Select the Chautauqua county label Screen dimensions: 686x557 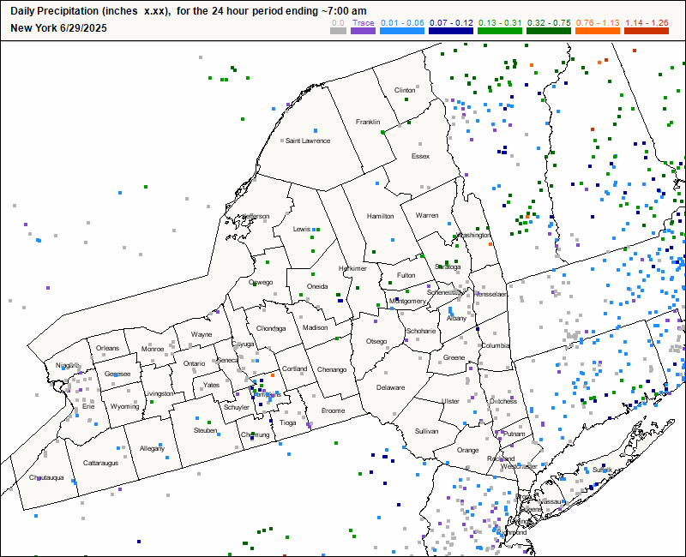(46, 477)
